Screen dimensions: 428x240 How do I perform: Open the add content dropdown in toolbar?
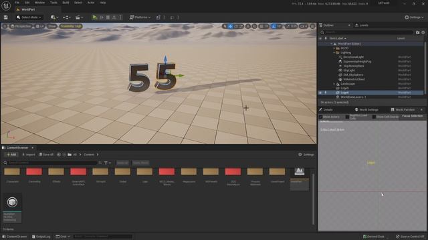click(55, 17)
